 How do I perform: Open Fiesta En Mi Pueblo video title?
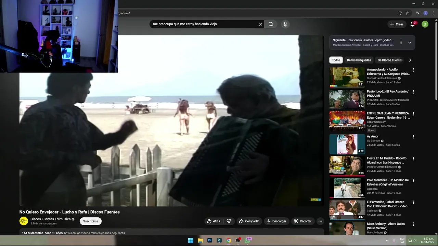(x=387, y=160)
